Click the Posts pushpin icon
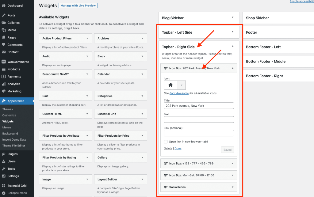The image size is (314, 197). pos(4,15)
